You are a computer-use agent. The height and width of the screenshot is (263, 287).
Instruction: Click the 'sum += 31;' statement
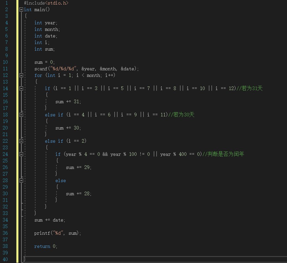click(68, 102)
